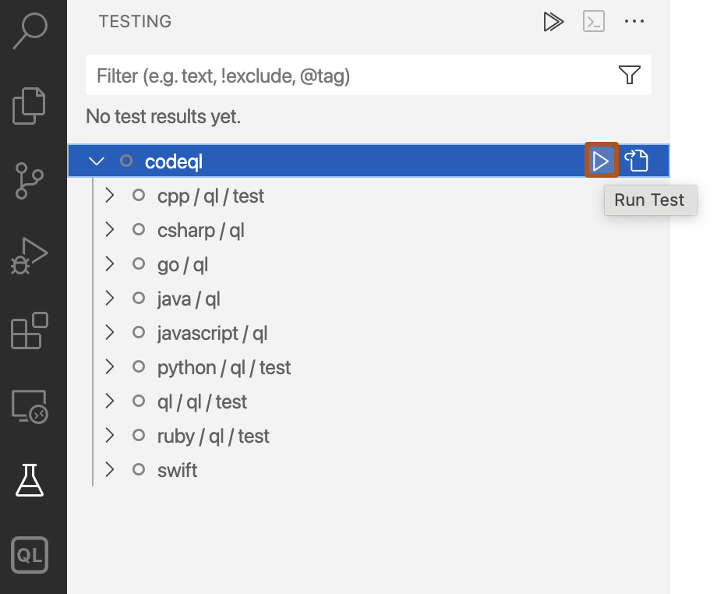717x594 pixels.
Task: Open the More Actions menu
Action: (634, 21)
